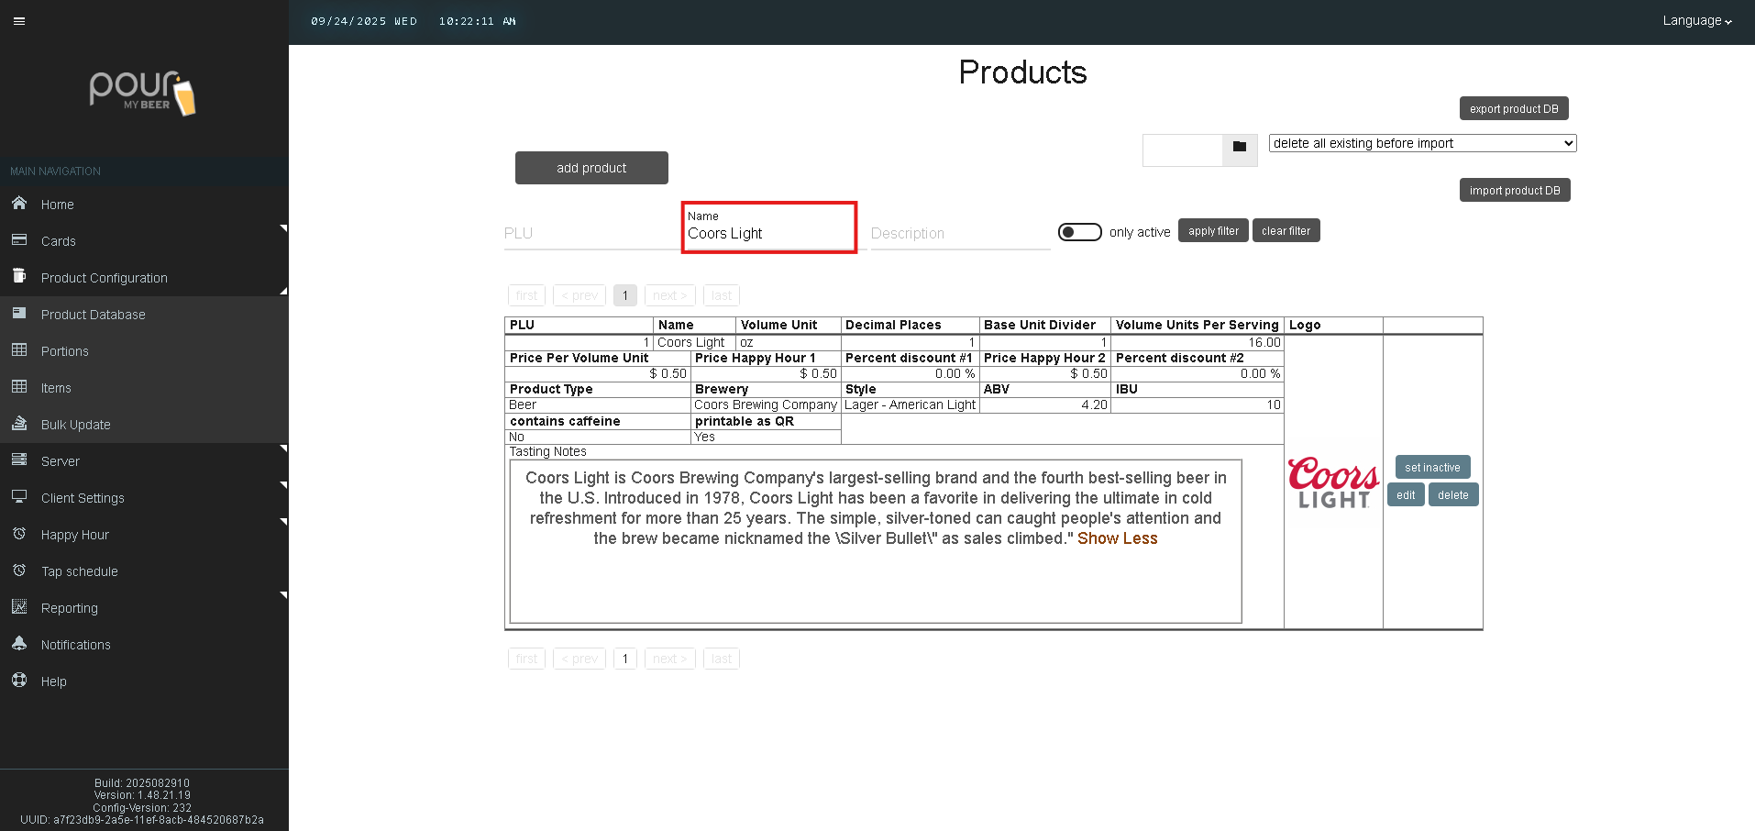
Task: Click the Cards icon in navigation
Action: pos(19,240)
